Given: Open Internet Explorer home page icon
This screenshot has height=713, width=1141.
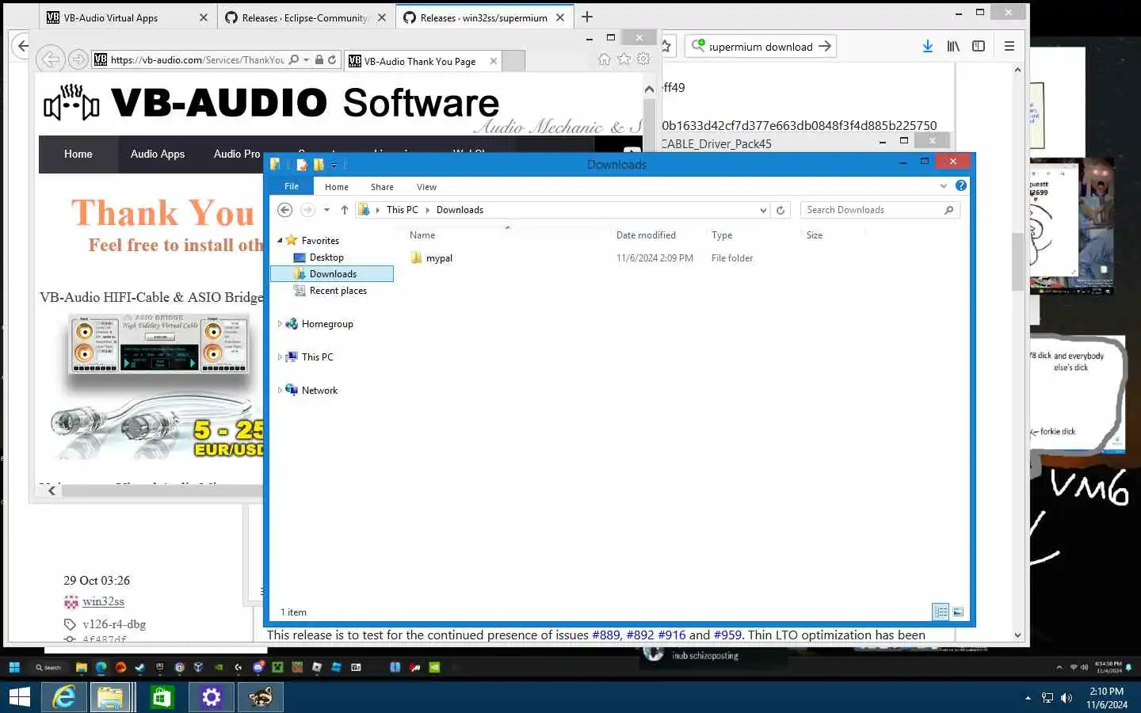Looking at the screenshot, I should [605, 59].
